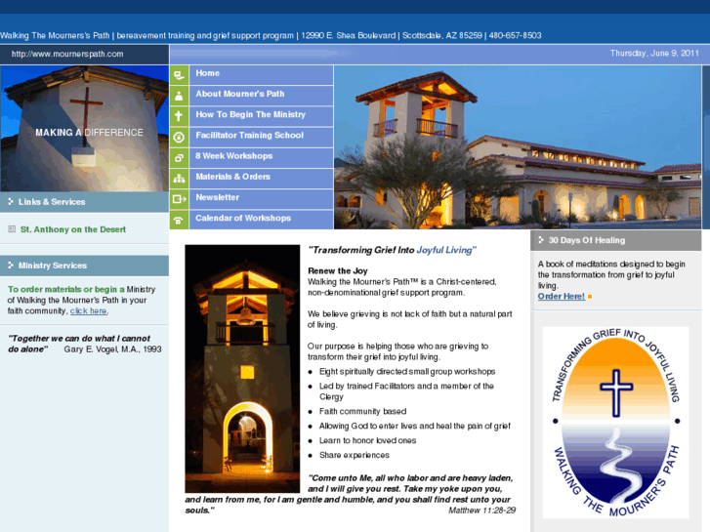The image size is (710, 532).
Task: Click the date 'Thursday, June 9, 2011'
Action: pyautogui.click(x=654, y=54)
